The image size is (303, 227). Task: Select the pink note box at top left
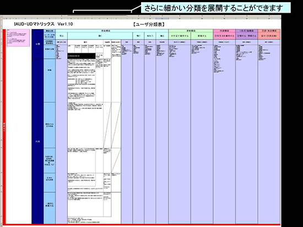(x=18, y=38)
